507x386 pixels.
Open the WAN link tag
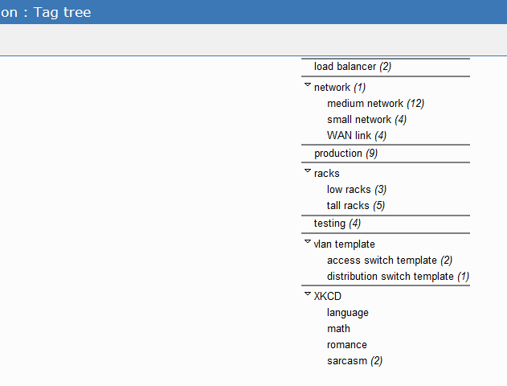[x=349, y=136]
